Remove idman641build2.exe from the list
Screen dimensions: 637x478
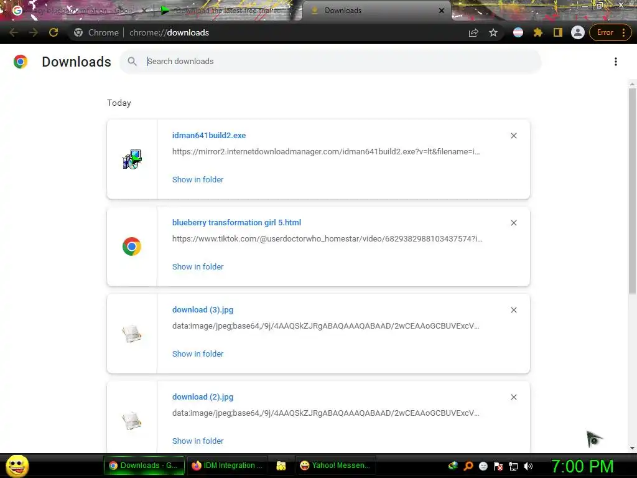[x=513, y=136]
